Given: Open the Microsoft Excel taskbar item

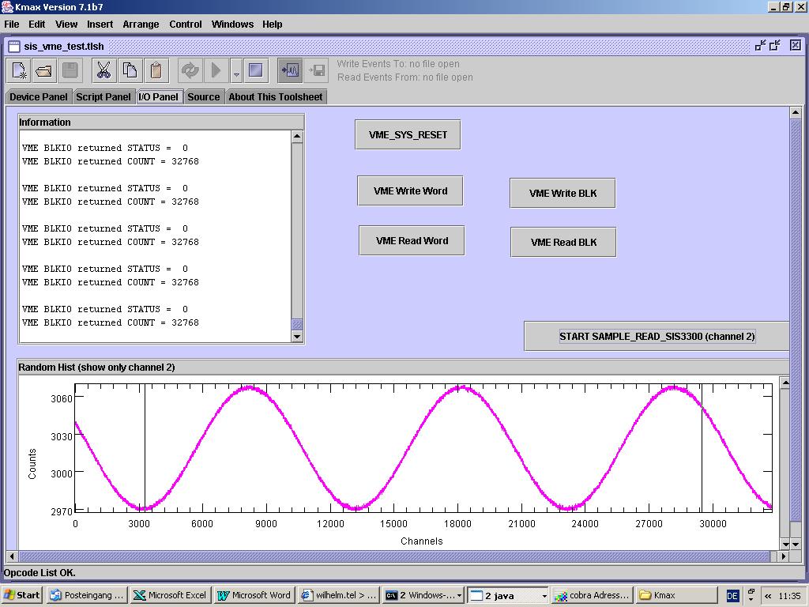Looking at the screenshot, I should coord(170,595).
